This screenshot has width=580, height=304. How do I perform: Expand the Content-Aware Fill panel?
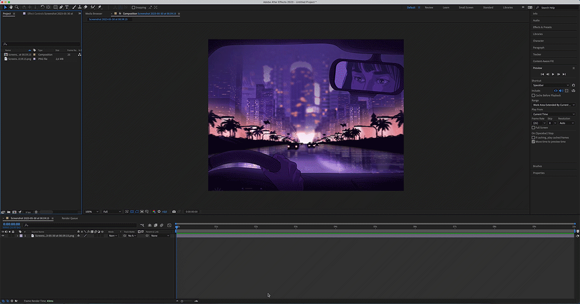coord(543,61)
